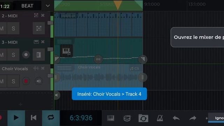Click the left fade-in handle of 3 - MIDI clip
Viewport: 224px width, 126px height.
pyautogui.click(x=57, y=59)
